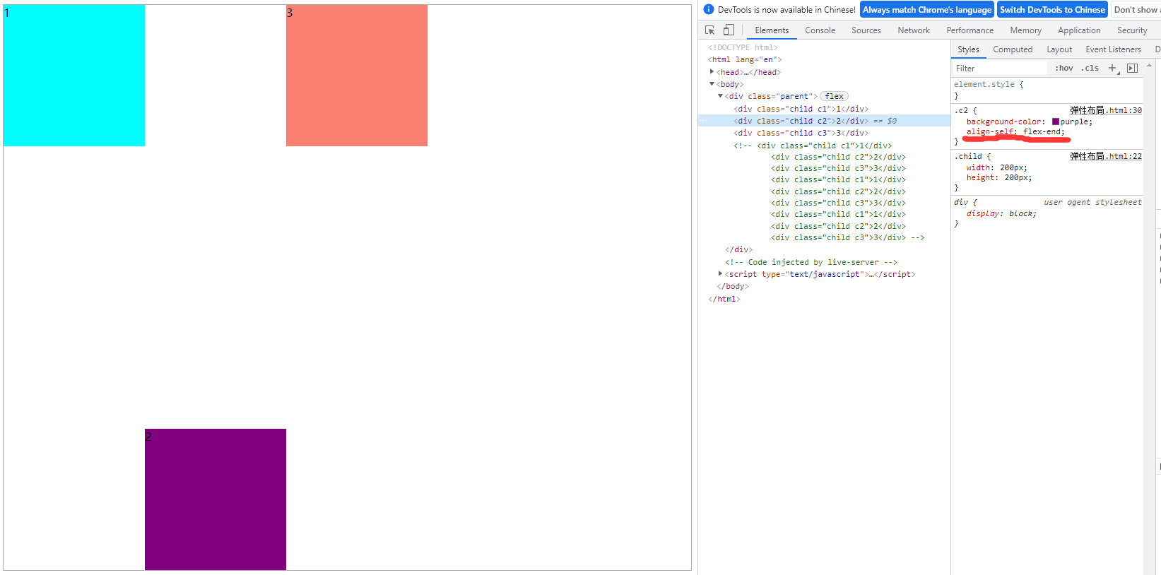Click Always match Chrome's language button

(927, 10)
